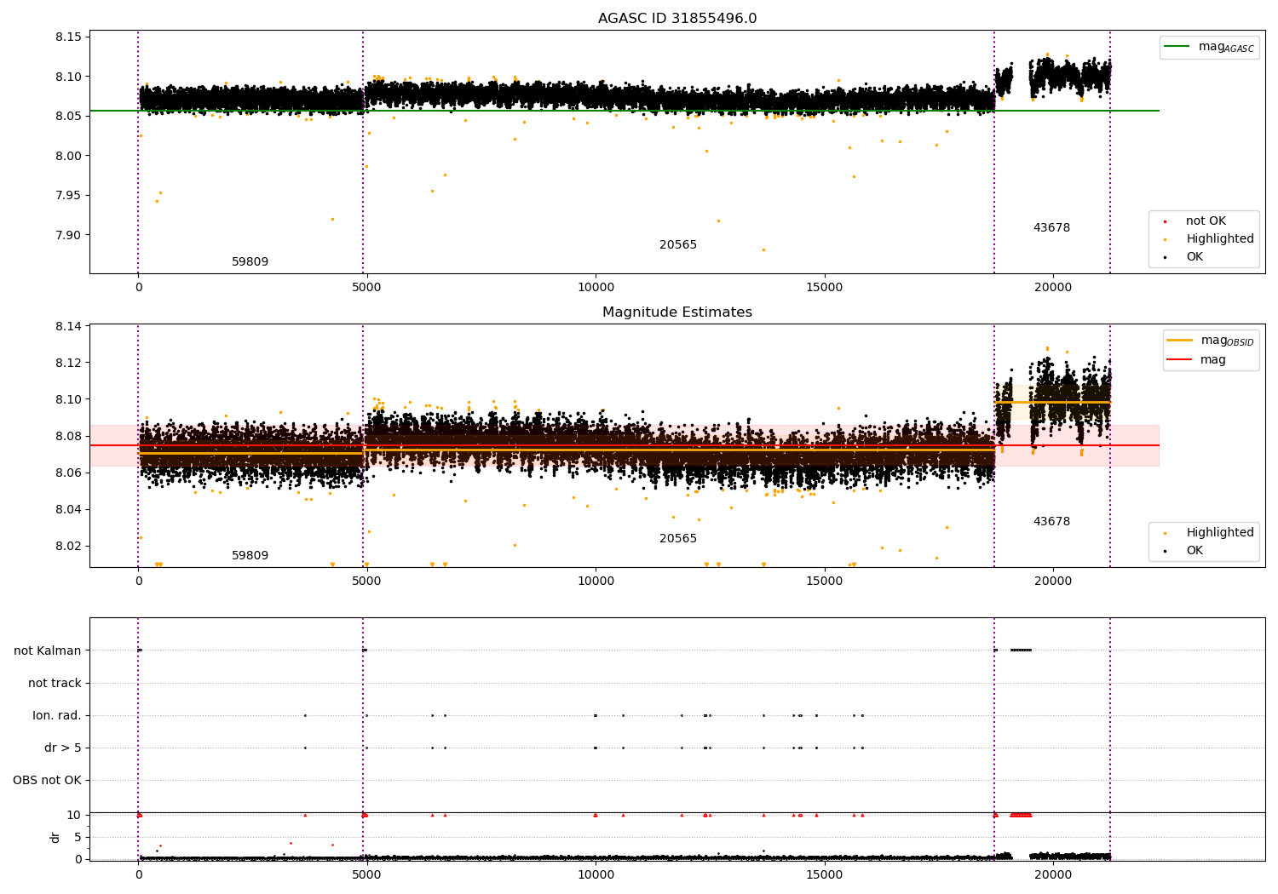Click x-axis tick 20000 under Magnitude Estimates plot
Screen dimensions: 1278x894
1053,582
